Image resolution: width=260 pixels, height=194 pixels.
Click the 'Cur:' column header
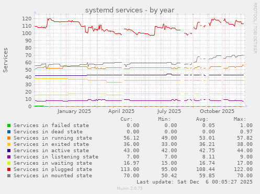[127, 119]
